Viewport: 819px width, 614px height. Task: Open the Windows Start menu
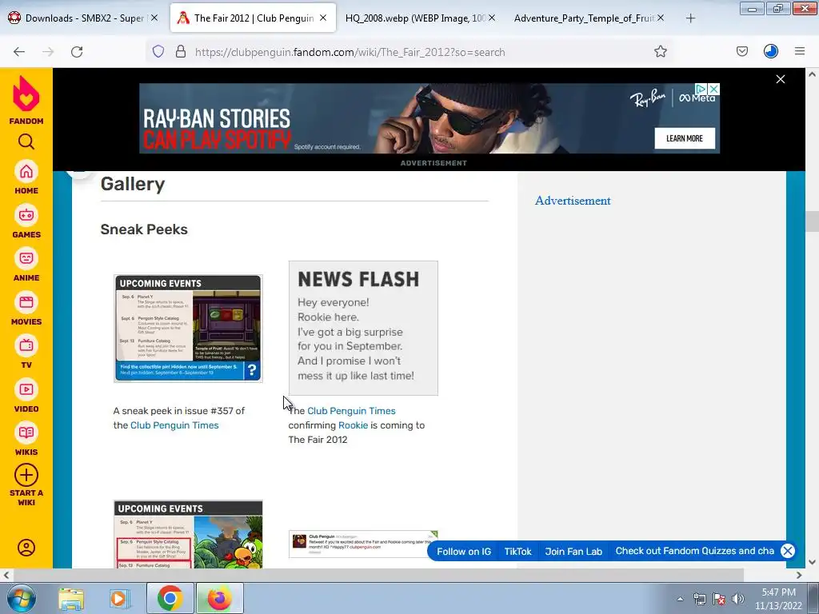click(x=22, y=598)
